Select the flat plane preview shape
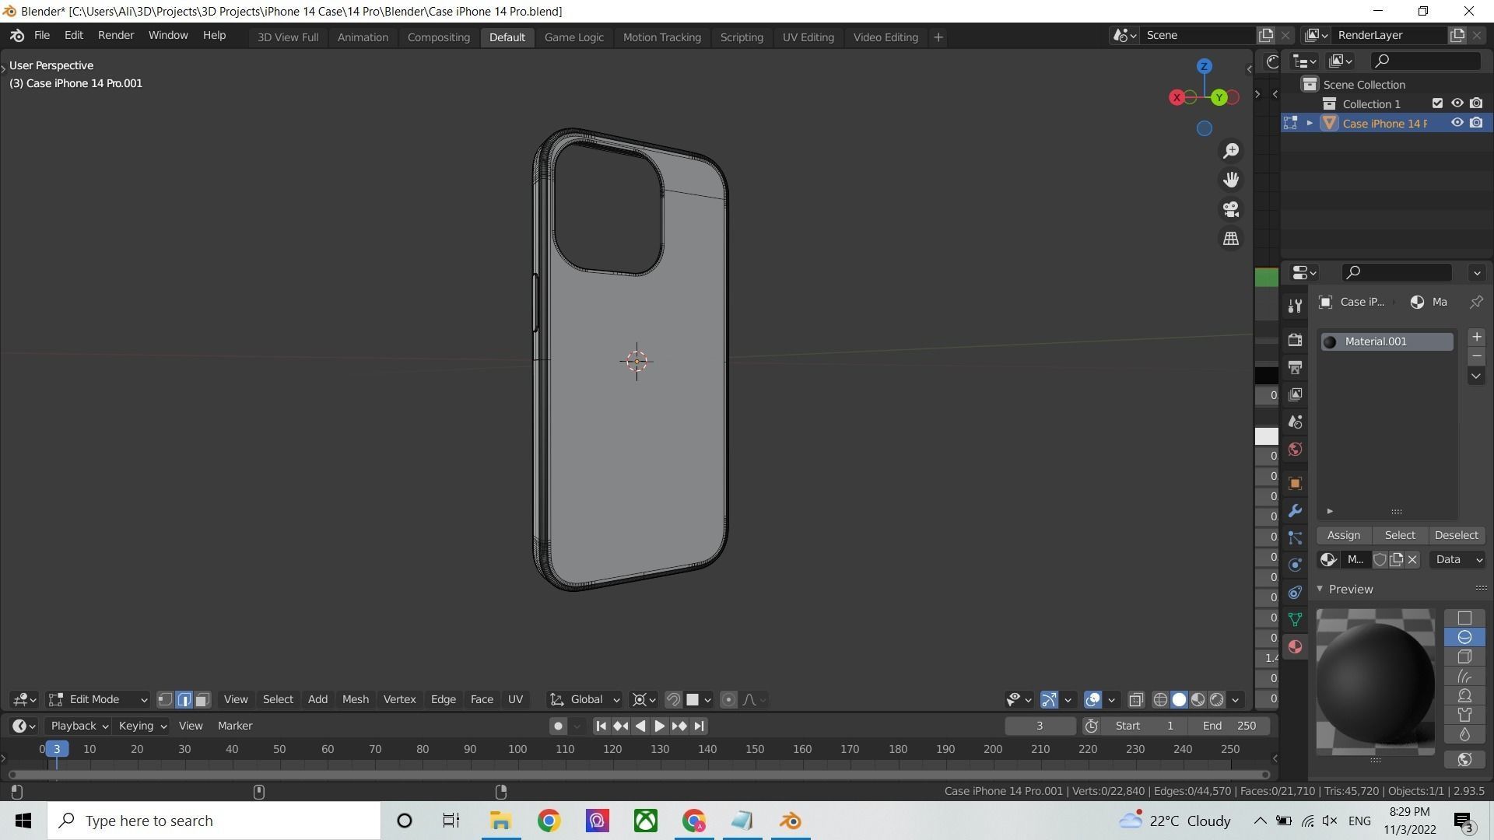 (1464, 618)
